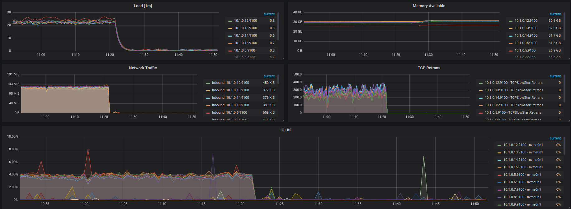The image size is (571, 209).
Task: Toggle series 10.1.0.12:9100 in Memory Available legend
Action: point(526,20)
